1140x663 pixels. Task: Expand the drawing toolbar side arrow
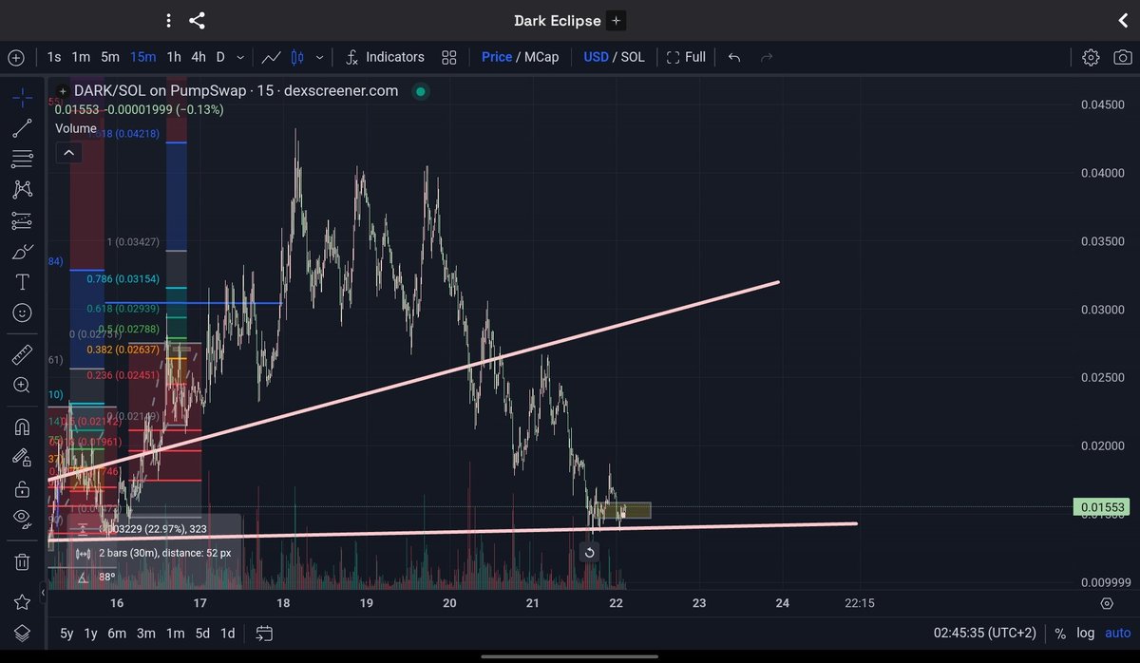point(43,594)
